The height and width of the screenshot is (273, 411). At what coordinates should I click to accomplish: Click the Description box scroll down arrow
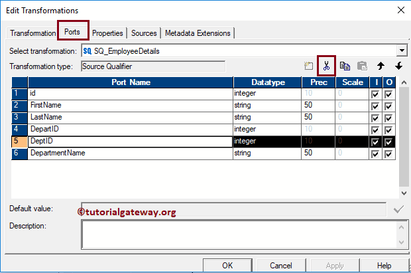click(x=401, y=242)
